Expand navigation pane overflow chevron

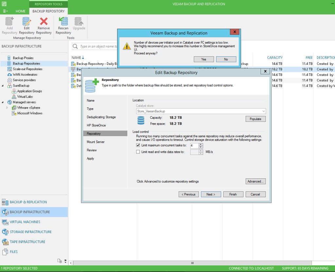coord(65,261)
